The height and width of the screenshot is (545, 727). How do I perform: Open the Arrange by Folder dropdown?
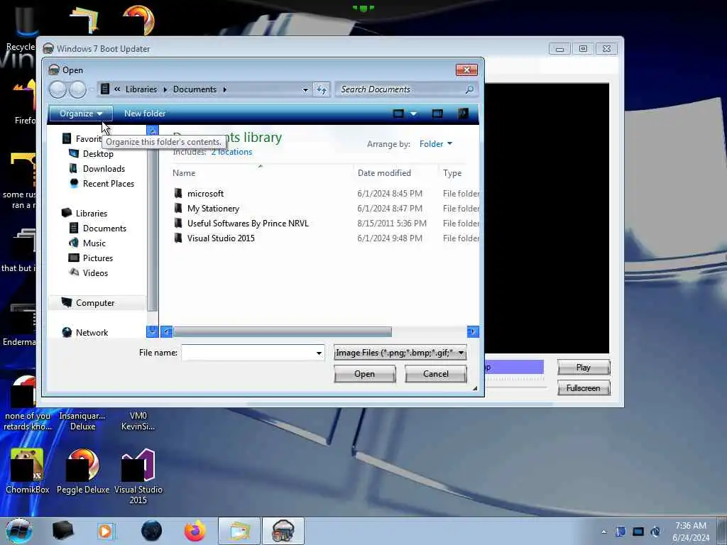[x=435, y=144]
